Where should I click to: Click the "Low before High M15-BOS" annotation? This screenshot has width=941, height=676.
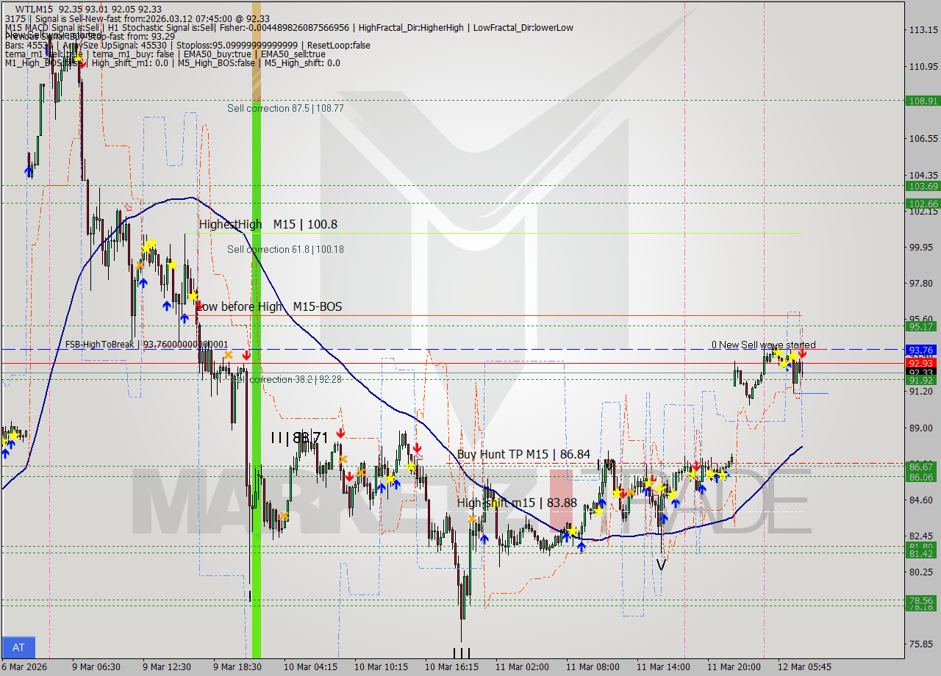(x=270, y=306)
